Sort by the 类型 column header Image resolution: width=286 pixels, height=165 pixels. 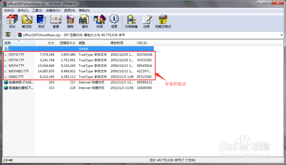[x=93, y=43]
